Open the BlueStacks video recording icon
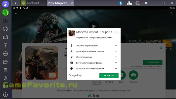Screen dimensions: 176x99 pos(5,4)
